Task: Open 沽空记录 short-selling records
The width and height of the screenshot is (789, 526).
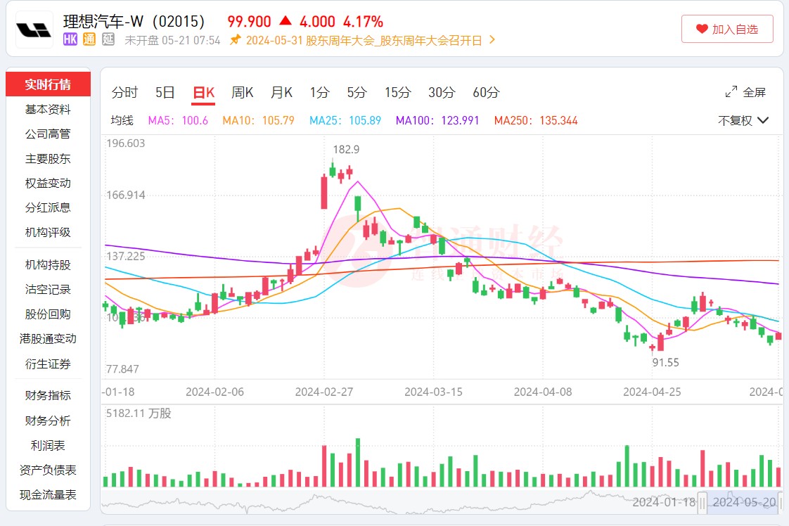Action: coord(48,289)
